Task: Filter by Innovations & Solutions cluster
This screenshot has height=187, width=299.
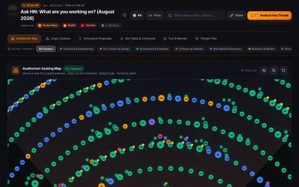Action: tap(152, 49)
